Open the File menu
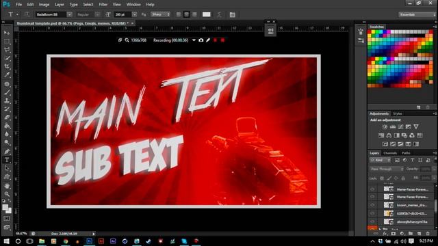The image size is (438, 246). (18, 5)
